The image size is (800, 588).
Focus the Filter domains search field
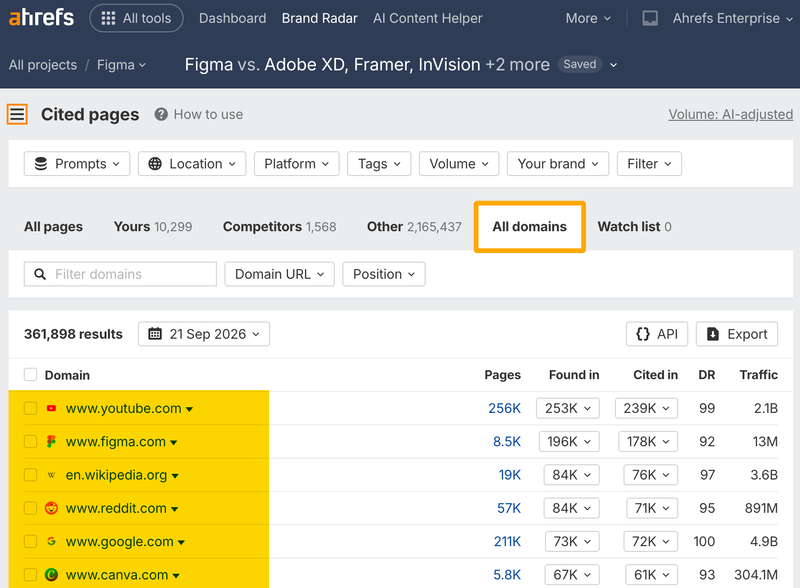(120, 274)
